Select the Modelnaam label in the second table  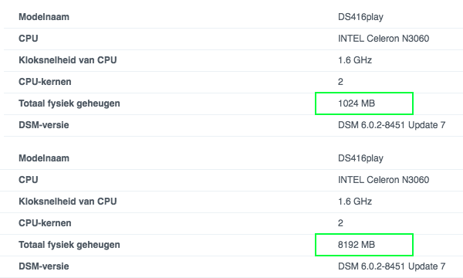click(x=44, y=158)
